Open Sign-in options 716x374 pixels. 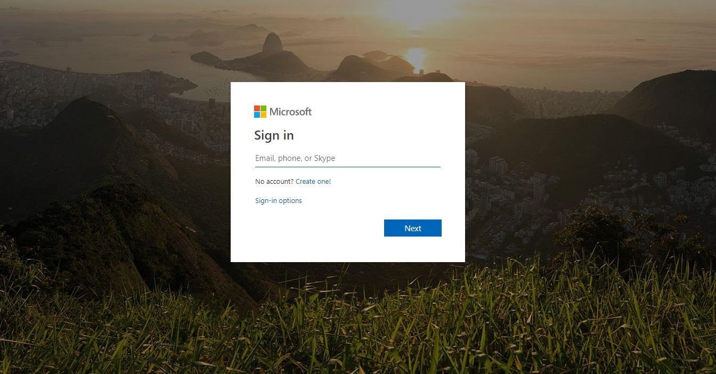(279, 201)
